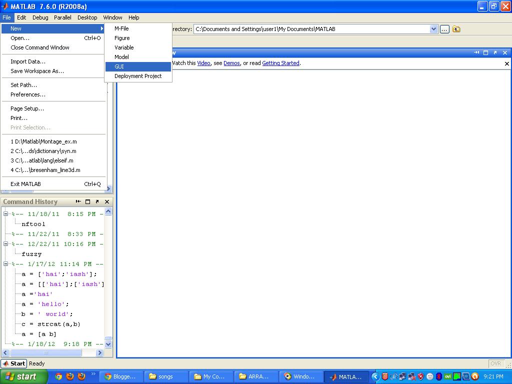The height and width of the screenshot is (384, 512).
Task: Select 'fuzzy' in Command History
Action: (x=31, y=254)
